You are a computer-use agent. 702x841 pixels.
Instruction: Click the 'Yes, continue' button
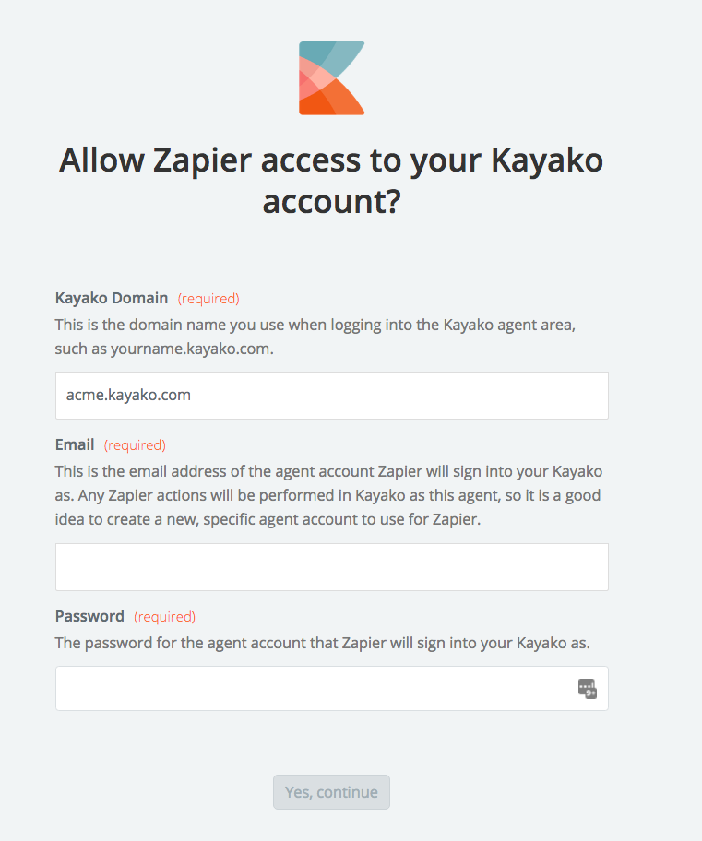click(332, 792)
